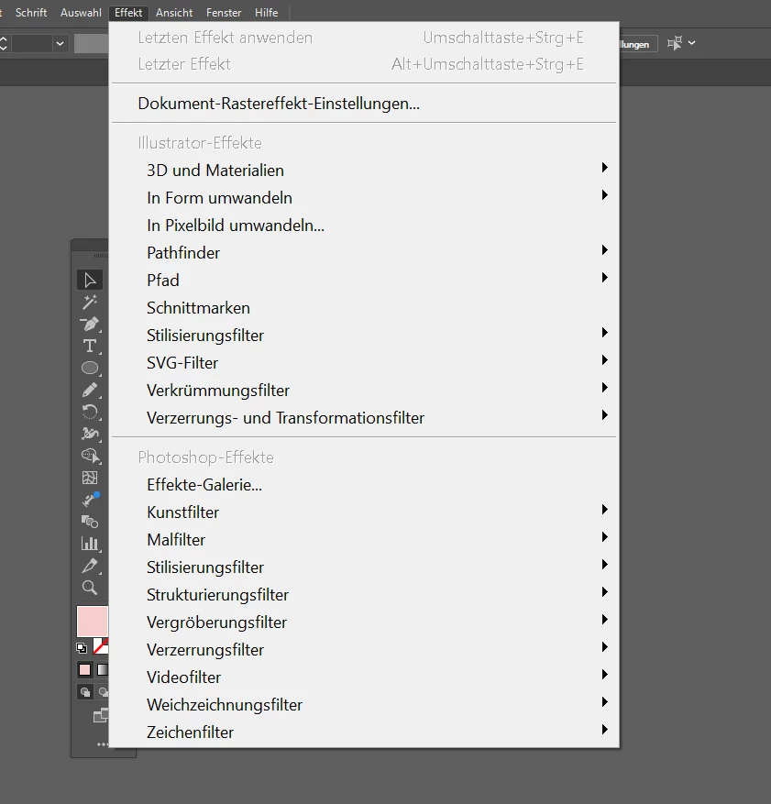Open the Hilfe menu

pyautogui.click(x=267, y=12)
